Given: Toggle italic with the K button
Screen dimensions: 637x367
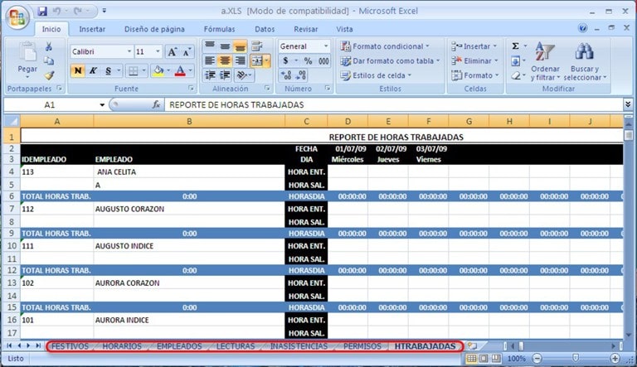Looking at the screenshot, I should (93, 71).
